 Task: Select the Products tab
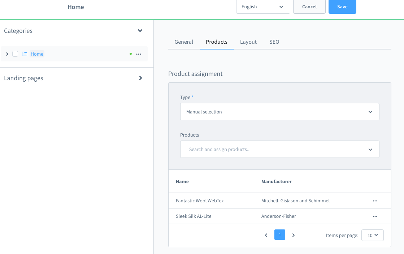217,42
